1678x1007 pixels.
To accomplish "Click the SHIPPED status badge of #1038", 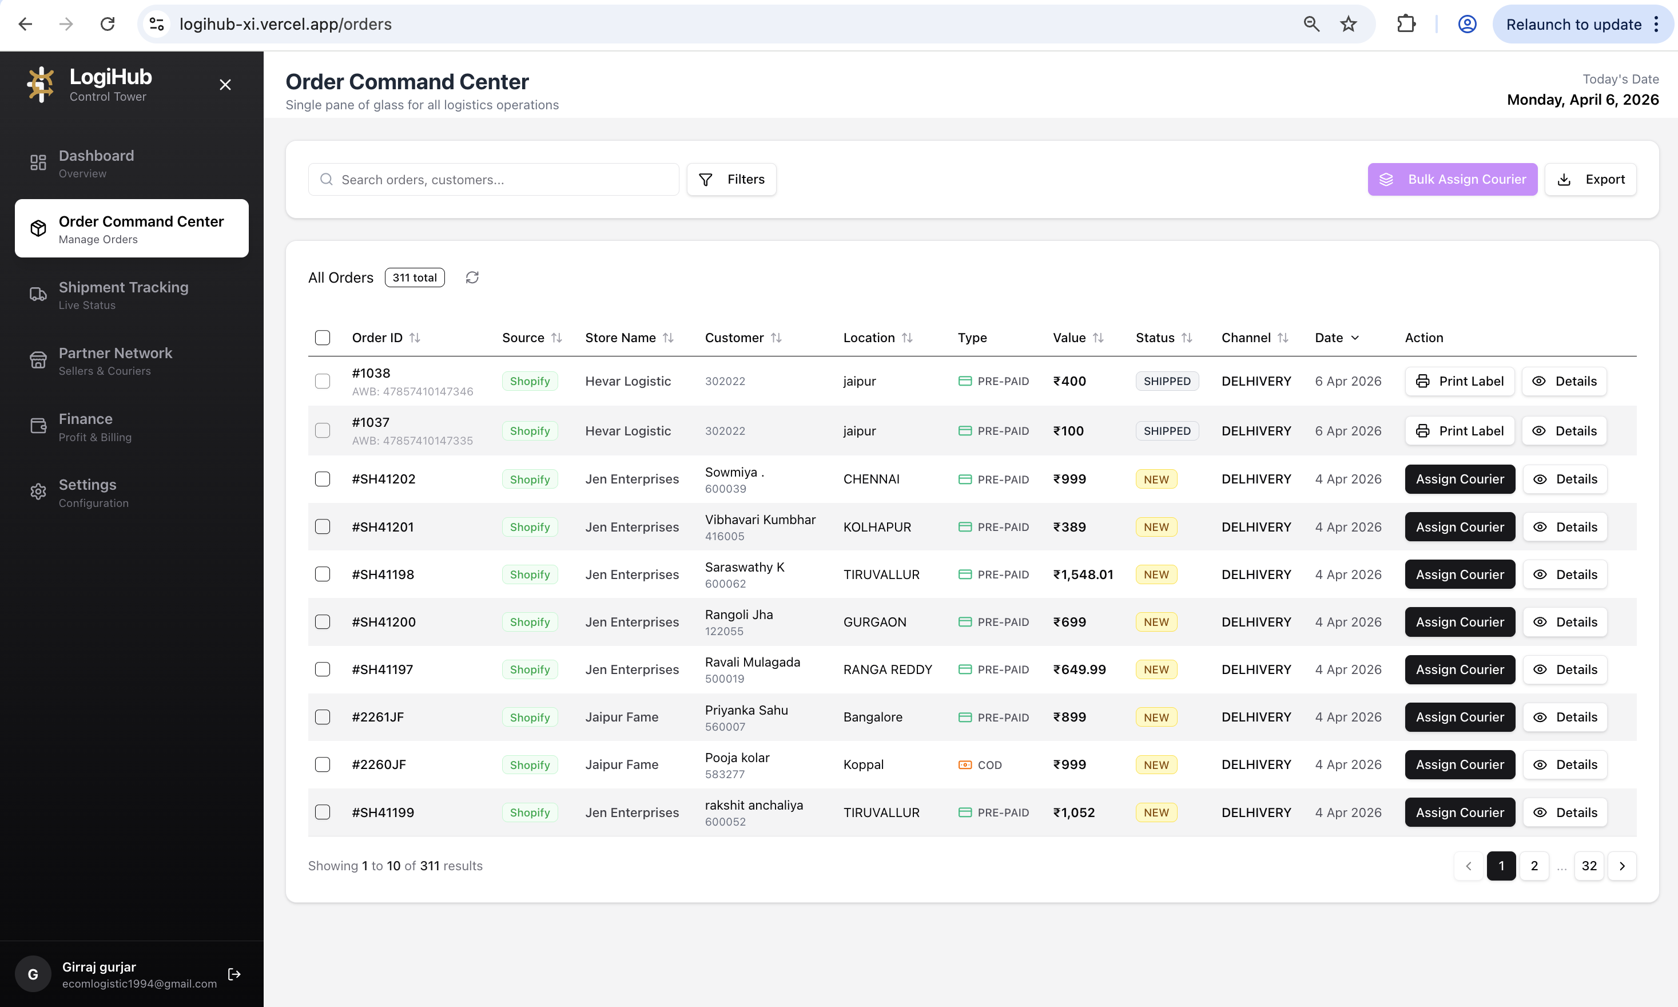I will [1167, 382].
